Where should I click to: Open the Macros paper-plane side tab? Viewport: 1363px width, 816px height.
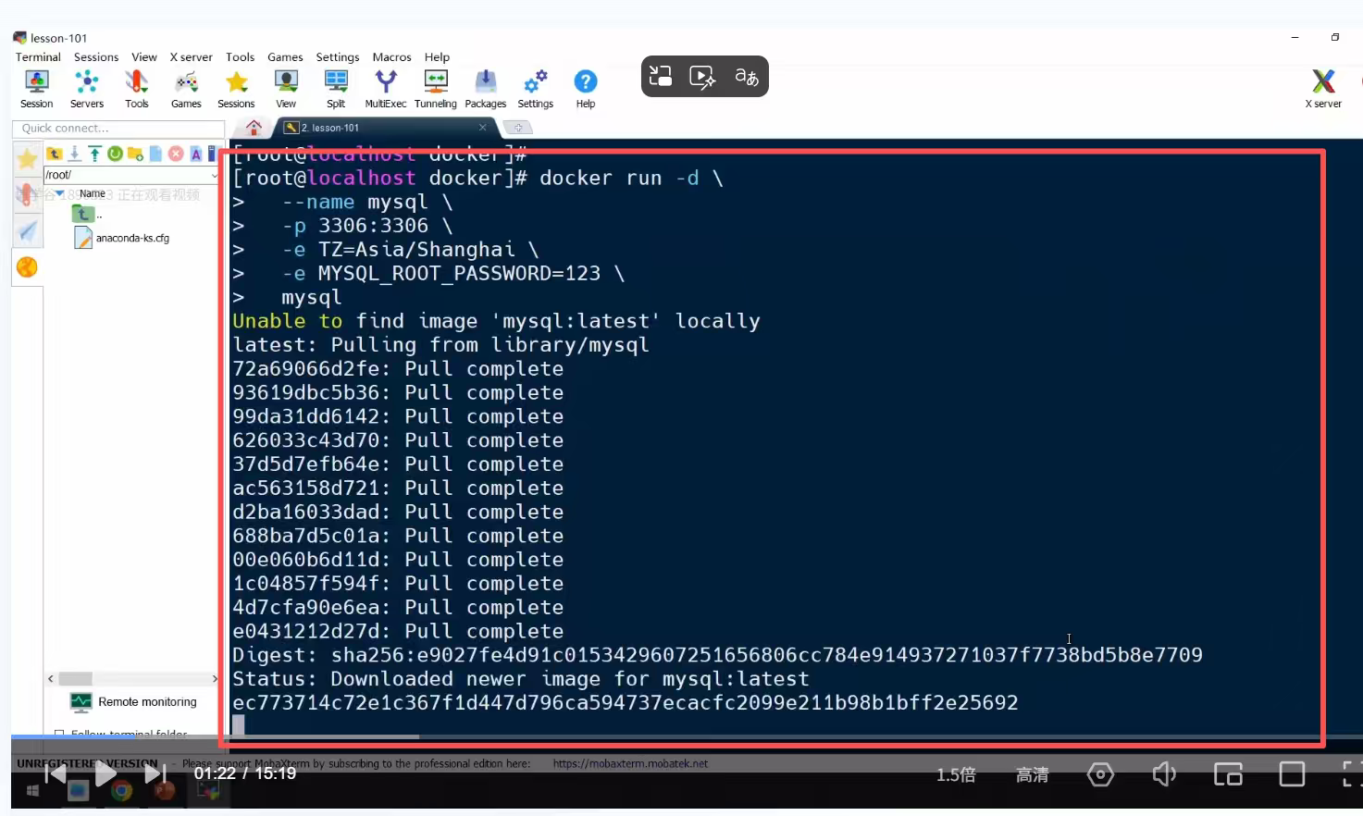click(28, 231)
